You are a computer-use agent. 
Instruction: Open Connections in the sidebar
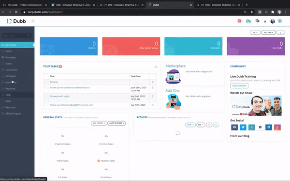(x=17, y=70)
